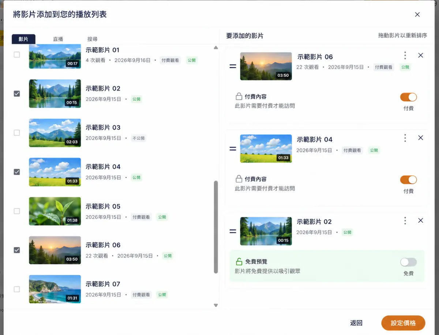The height and width of the screenshot is (335, 439).
Task: Click the 拖動影片以重新排序 hint text
Action: point(402,35)
